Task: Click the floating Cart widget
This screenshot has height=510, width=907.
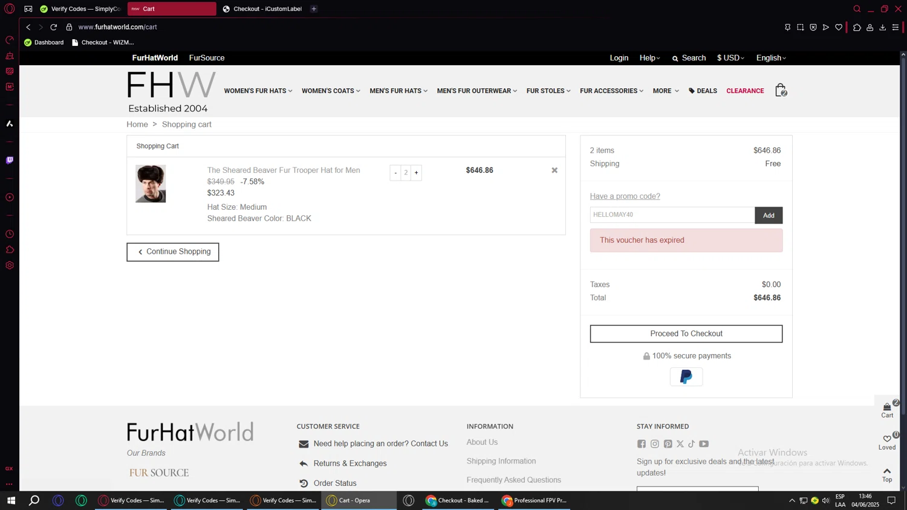Action: (x=887, y=410)
